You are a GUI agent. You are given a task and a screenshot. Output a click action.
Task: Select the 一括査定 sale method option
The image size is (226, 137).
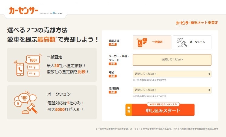pyautogui.click(x=152, y=42)
